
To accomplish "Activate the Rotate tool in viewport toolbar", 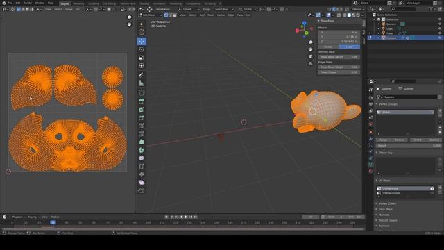I will (x=142, y=49).
